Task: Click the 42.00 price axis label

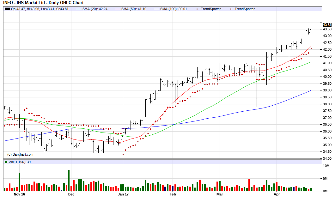Action: (x=327, y=49)
